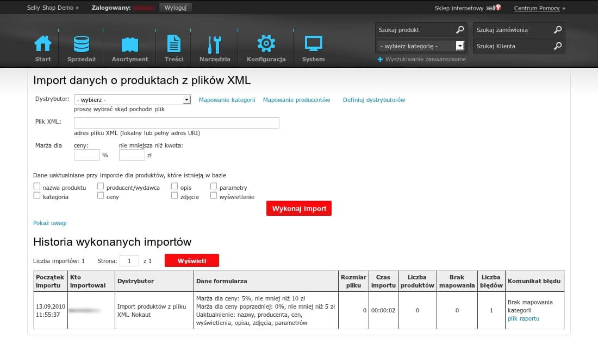Image resolution: width=598 pixels, height=358 pixels.
Task: Expand the wybierz kategorię dropdown
Action: tap(422, 46)
